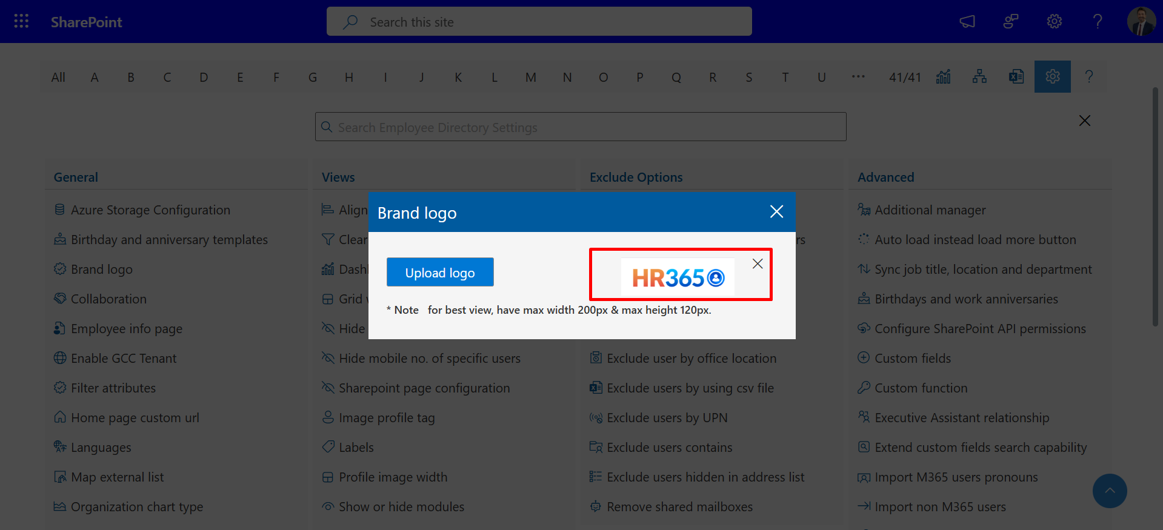The width and height of the screenshot is (1163, 530).
Task: Click the Labels tag icon
Action: (x=328, y=447)
